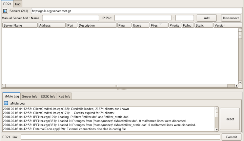
Task: Open the Server Info tab
Action: (x=30, y=96)
